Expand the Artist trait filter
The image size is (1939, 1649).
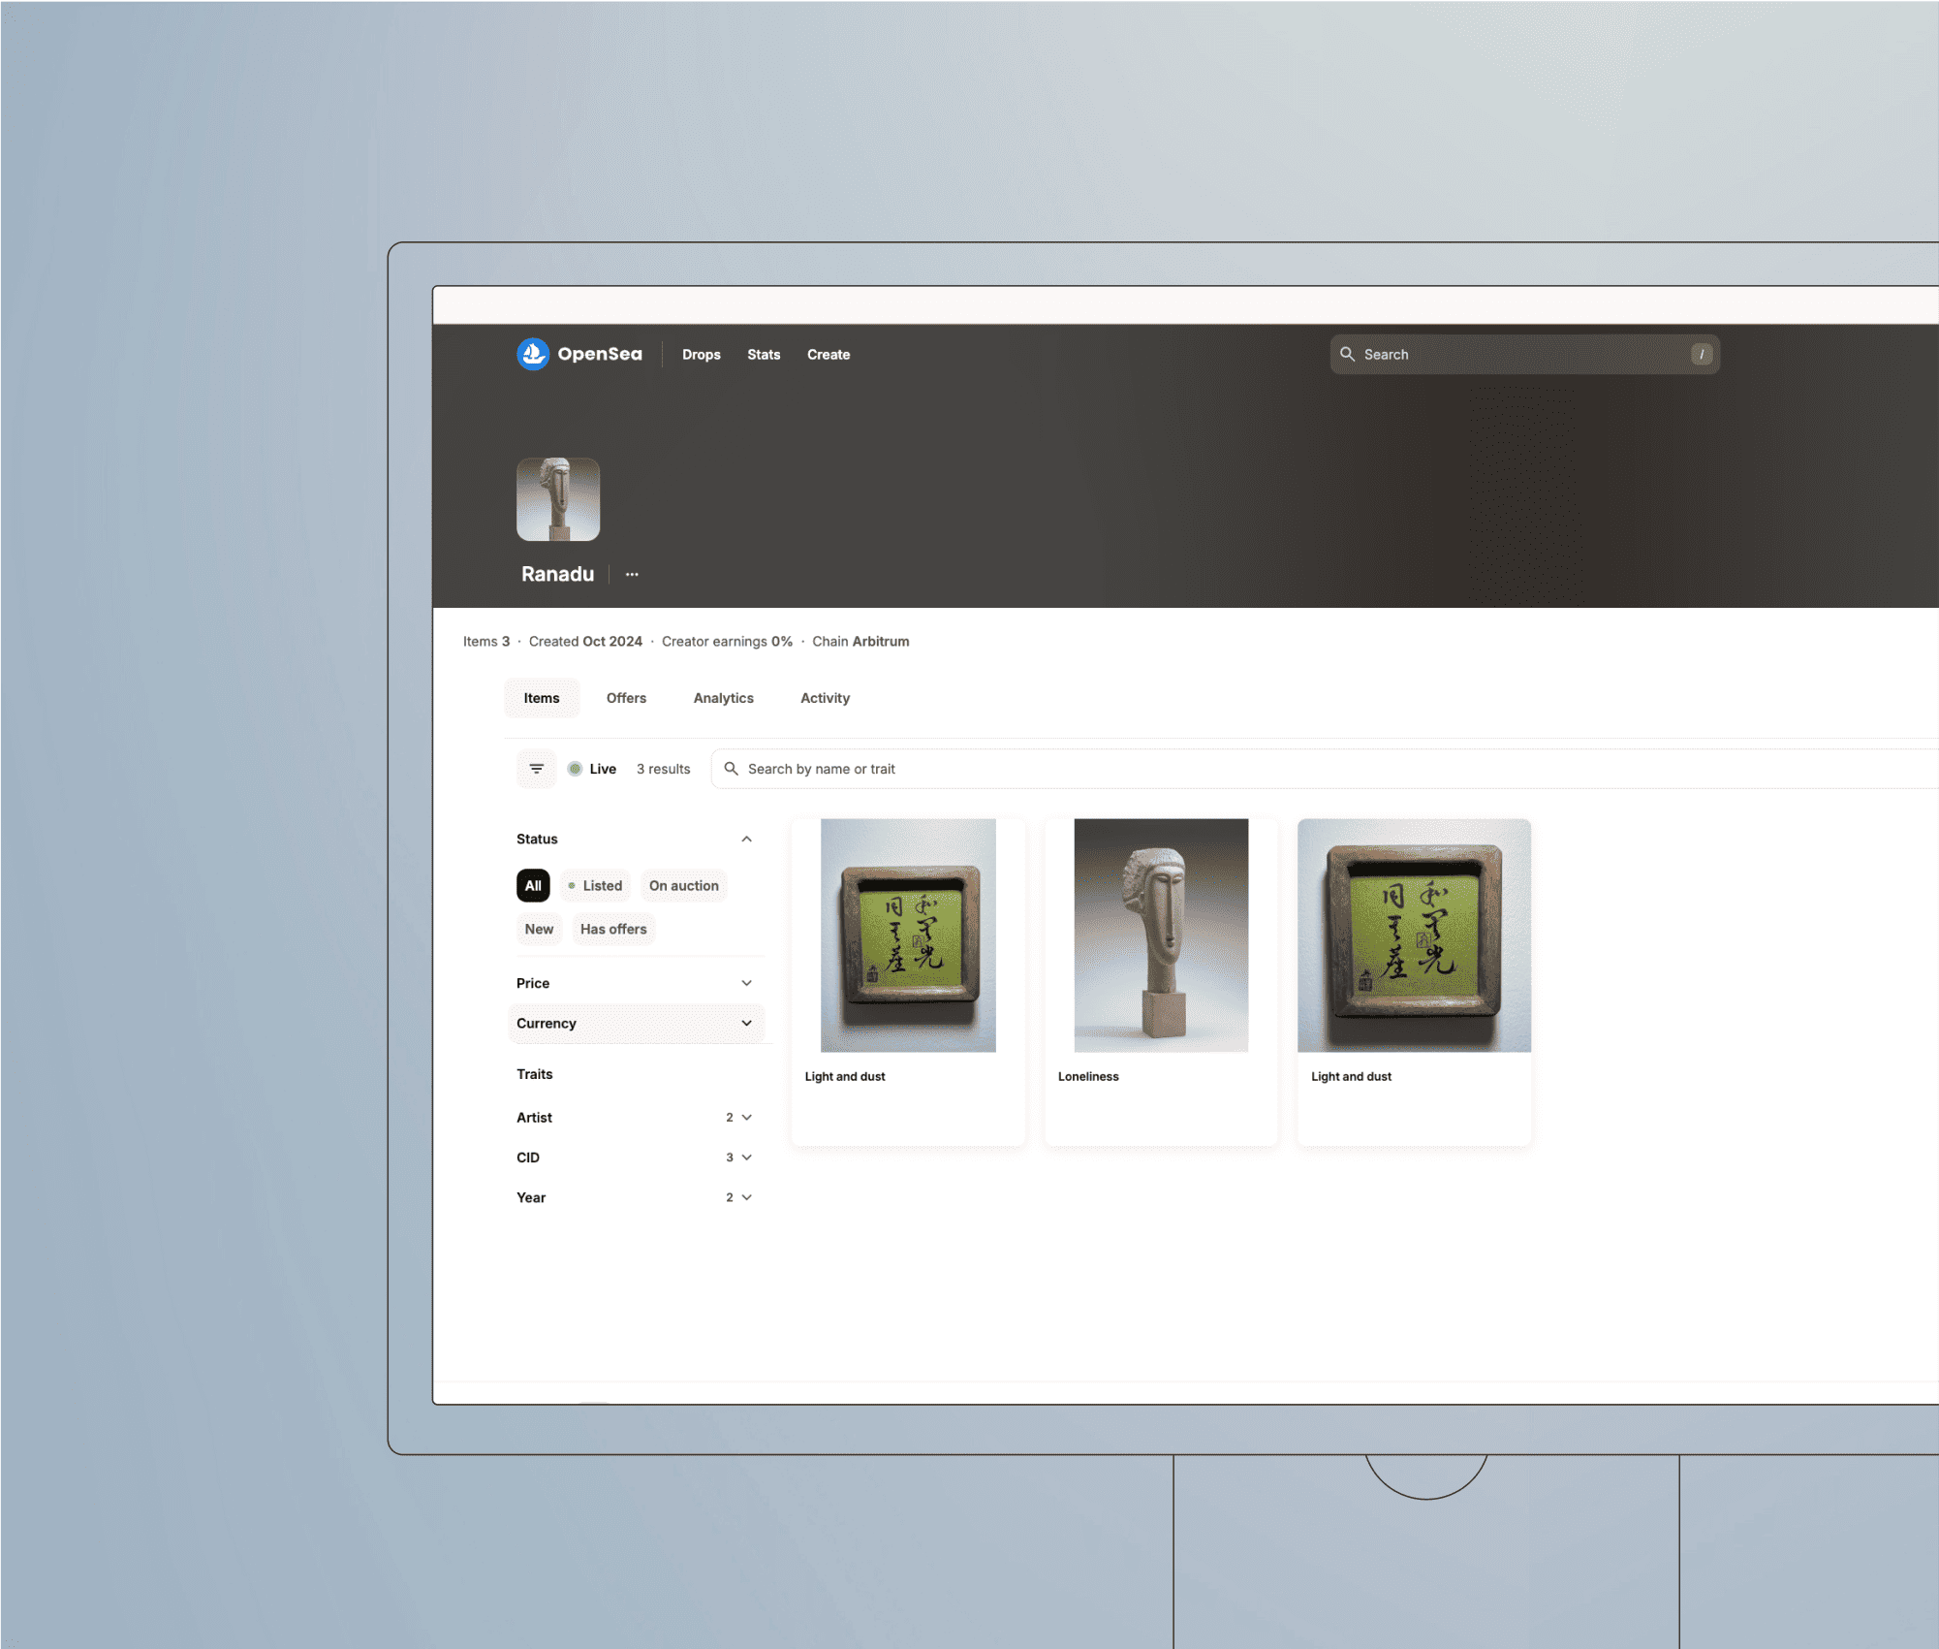click(x=746, y=1117)
